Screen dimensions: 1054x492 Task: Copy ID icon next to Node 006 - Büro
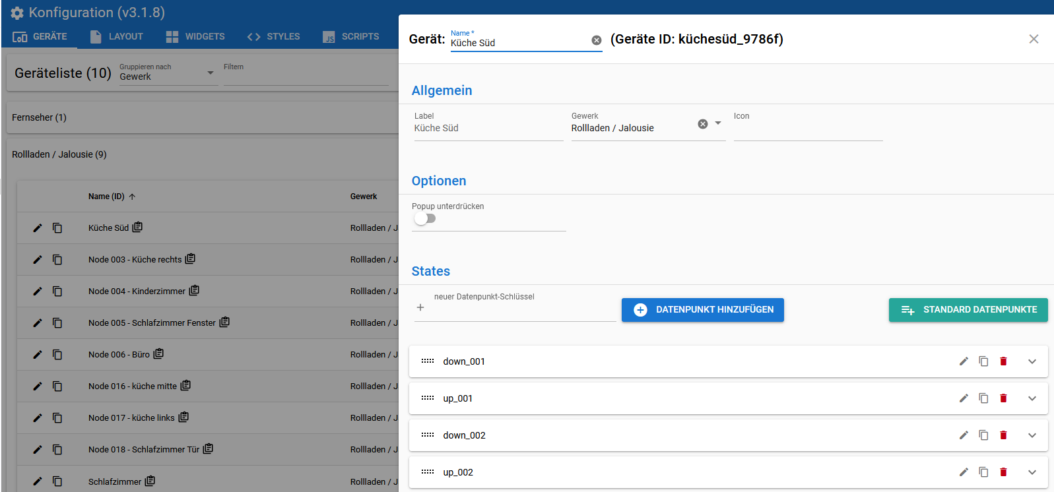158,354
